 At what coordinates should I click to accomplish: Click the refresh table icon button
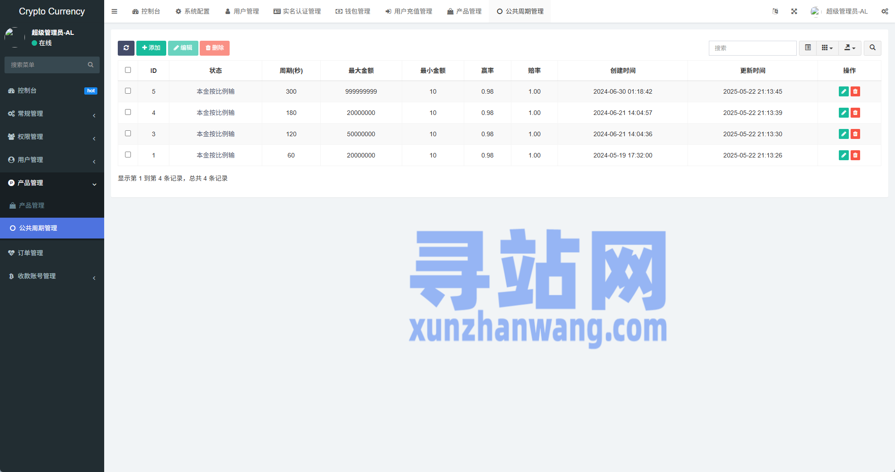click(x=126, y=48)
